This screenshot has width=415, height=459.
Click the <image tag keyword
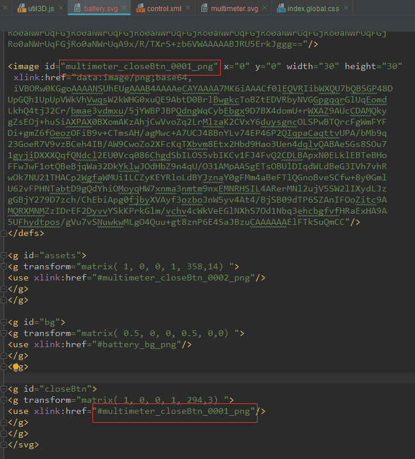pyautogui.click(x=23, y=67)
